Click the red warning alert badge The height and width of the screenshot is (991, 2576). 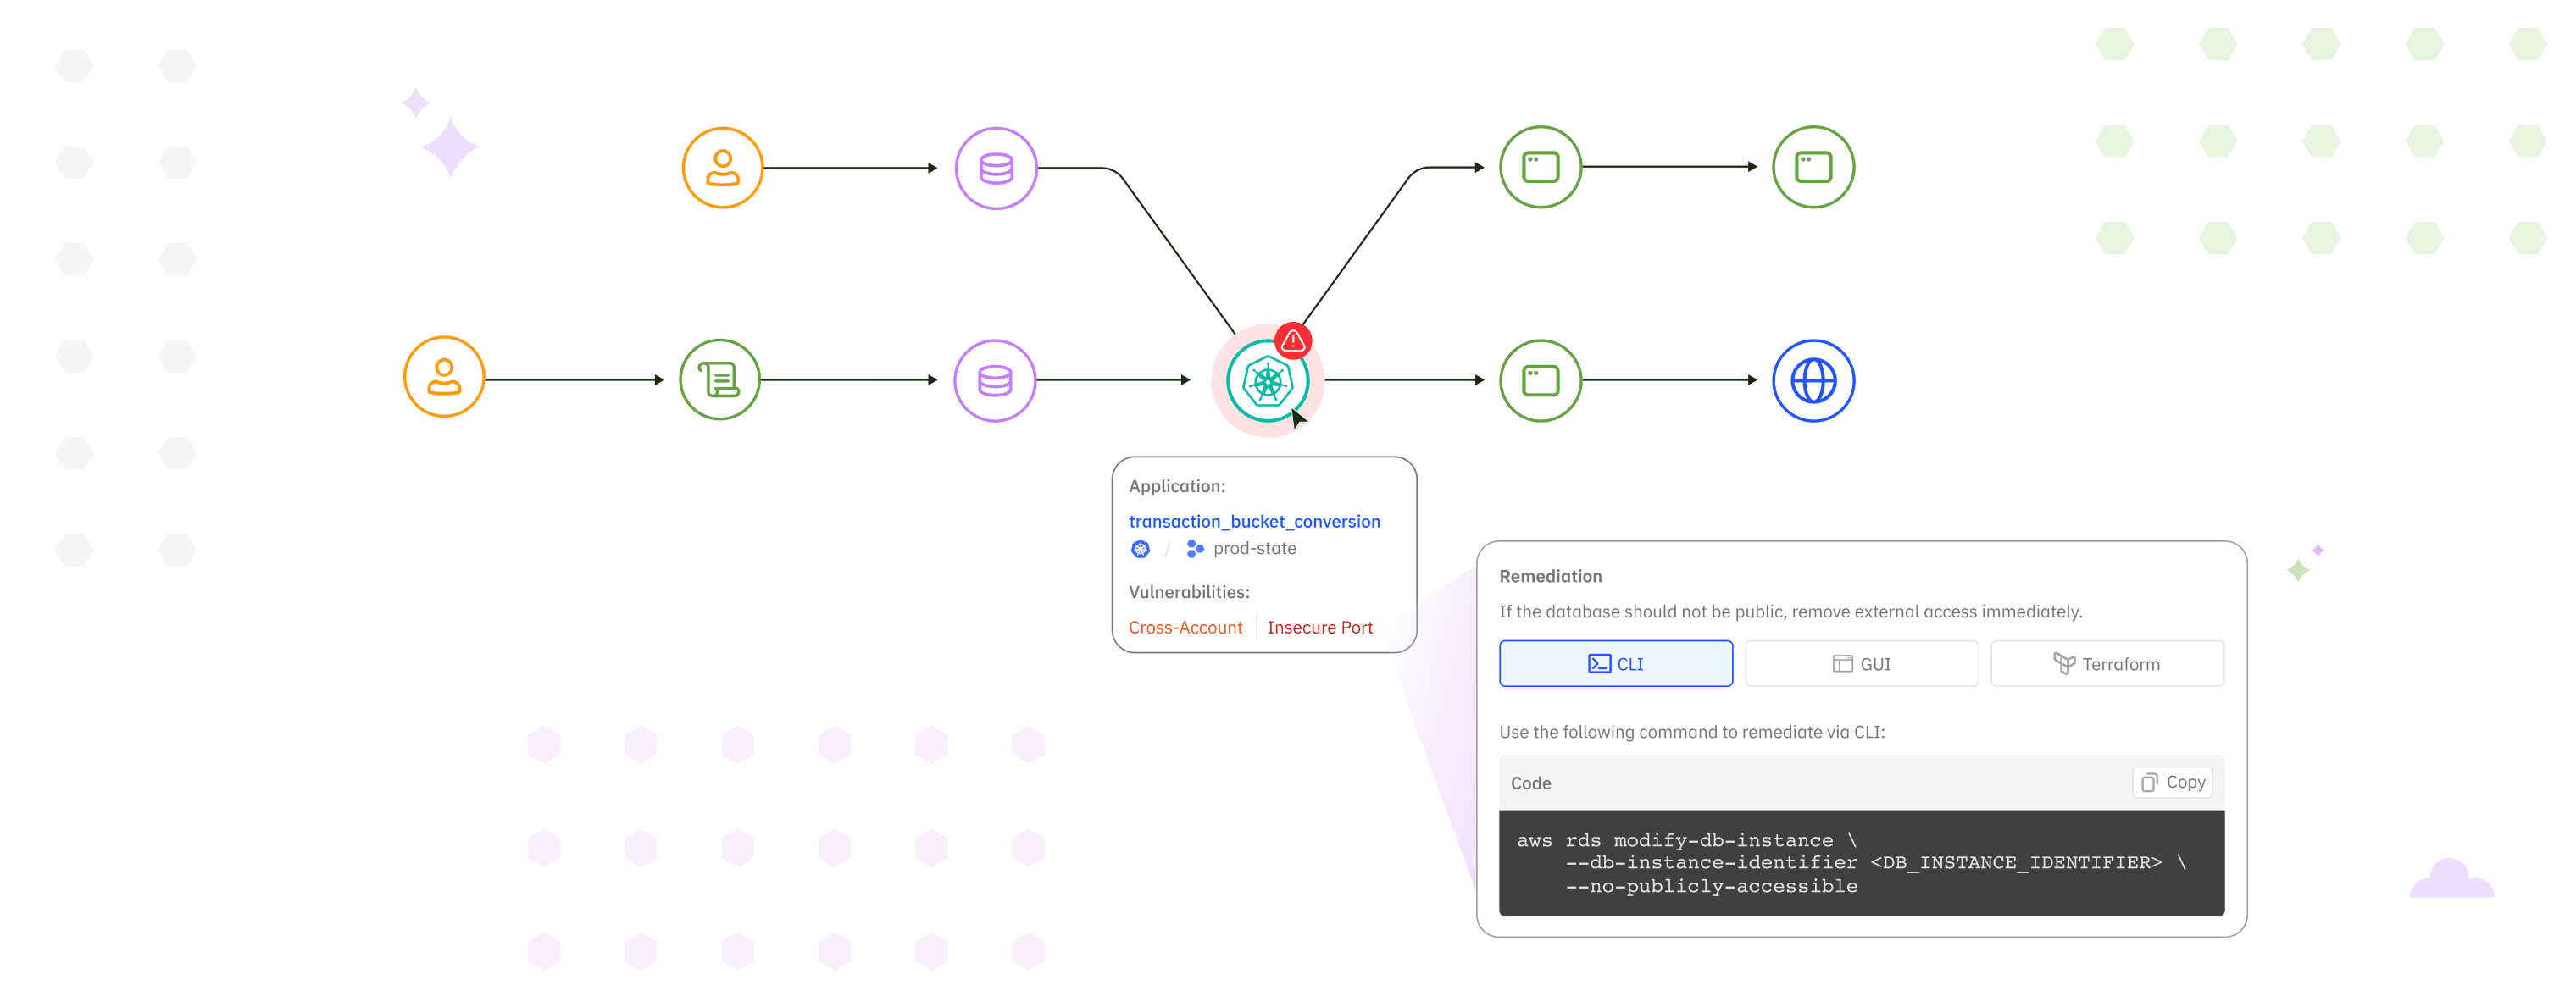point(1293,341)
